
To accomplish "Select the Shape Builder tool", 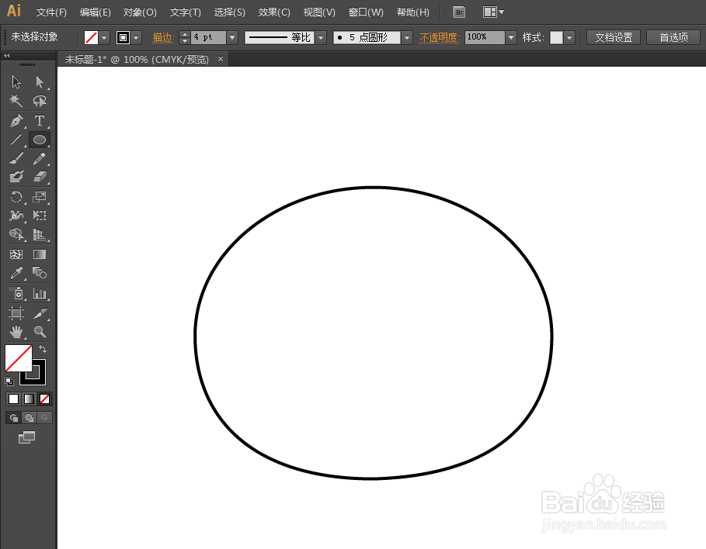I will 16,234.
